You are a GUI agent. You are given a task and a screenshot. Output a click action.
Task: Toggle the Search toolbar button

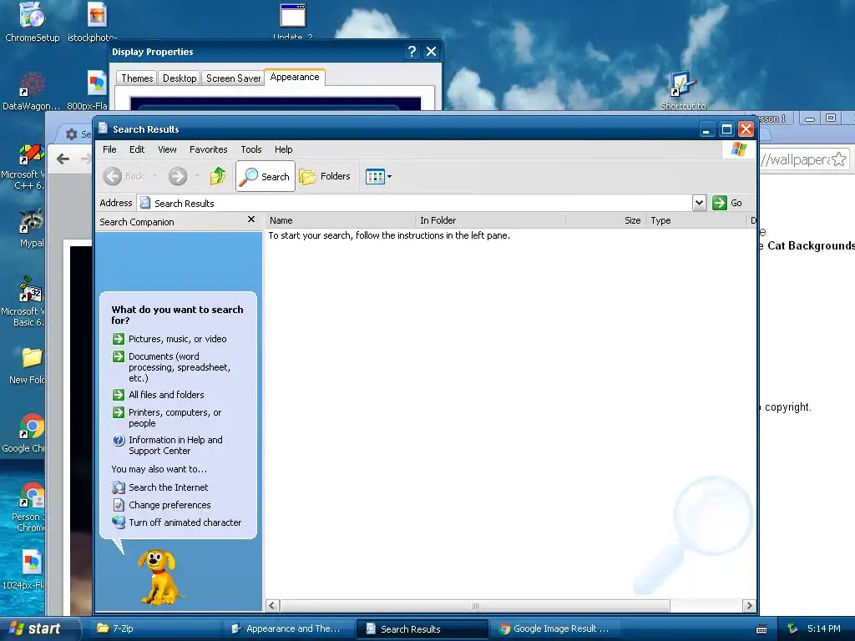coord(266,176)
